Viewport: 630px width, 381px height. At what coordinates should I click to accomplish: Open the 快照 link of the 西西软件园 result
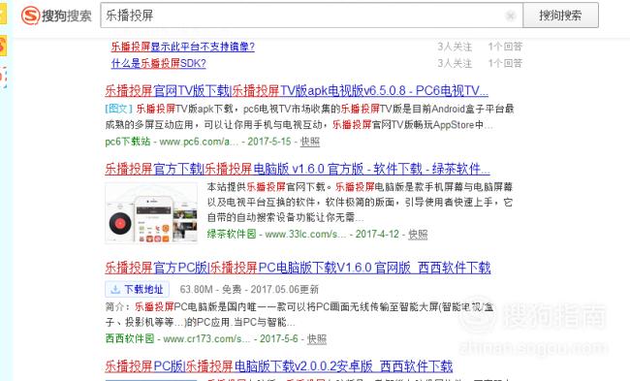[x=317, y=338]
